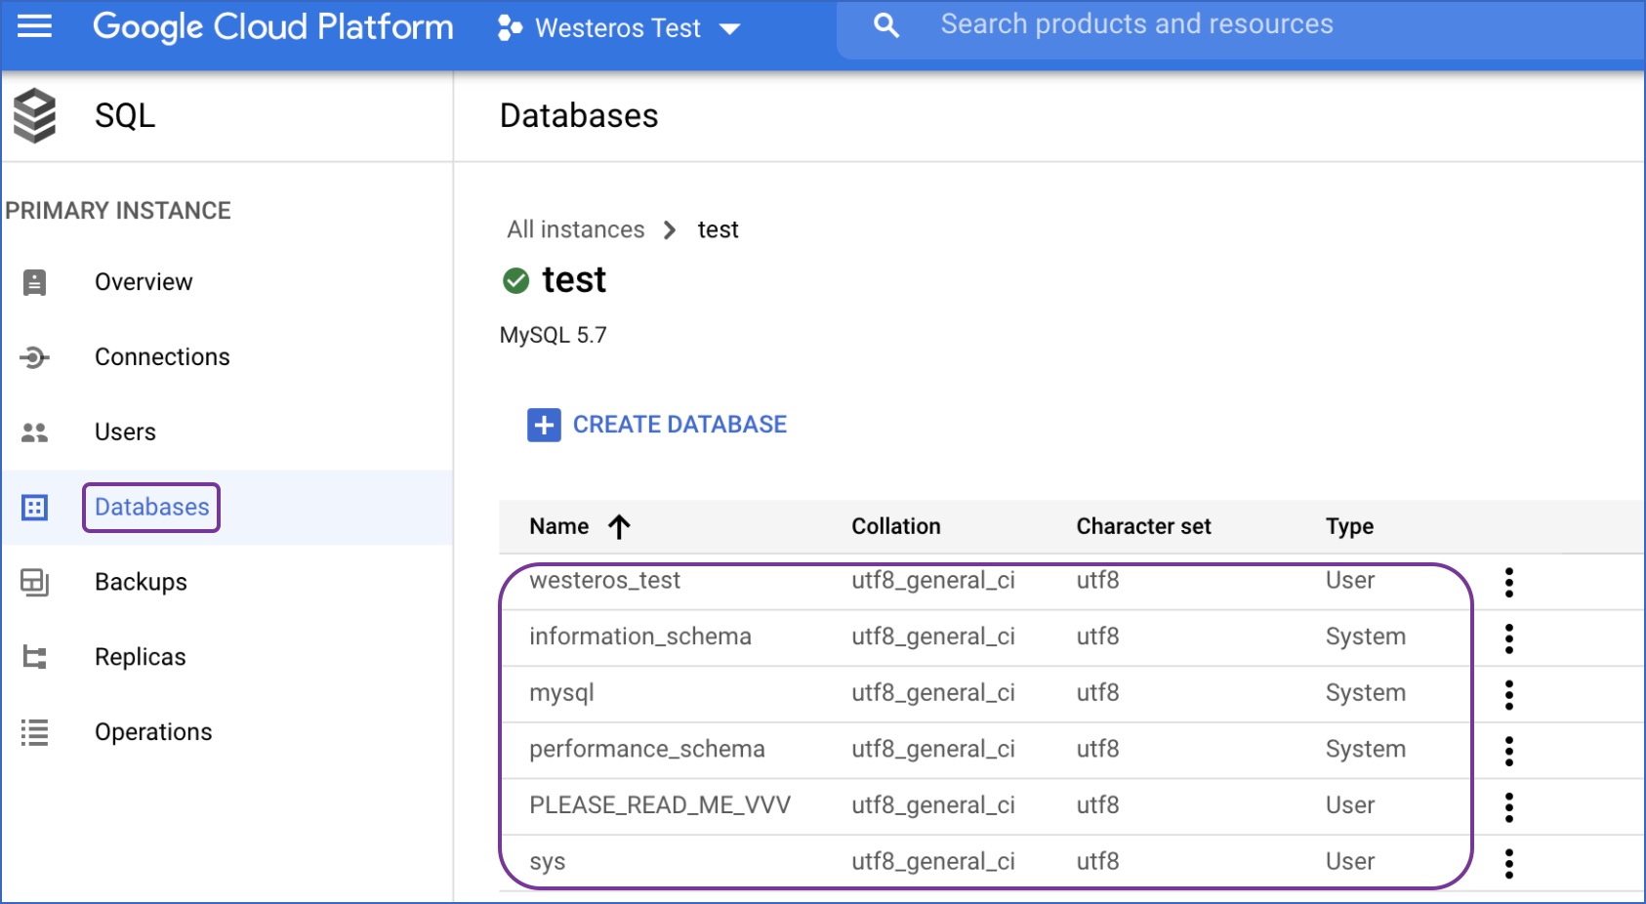
Task: Open the Operations page
Action: click(153, 732)
